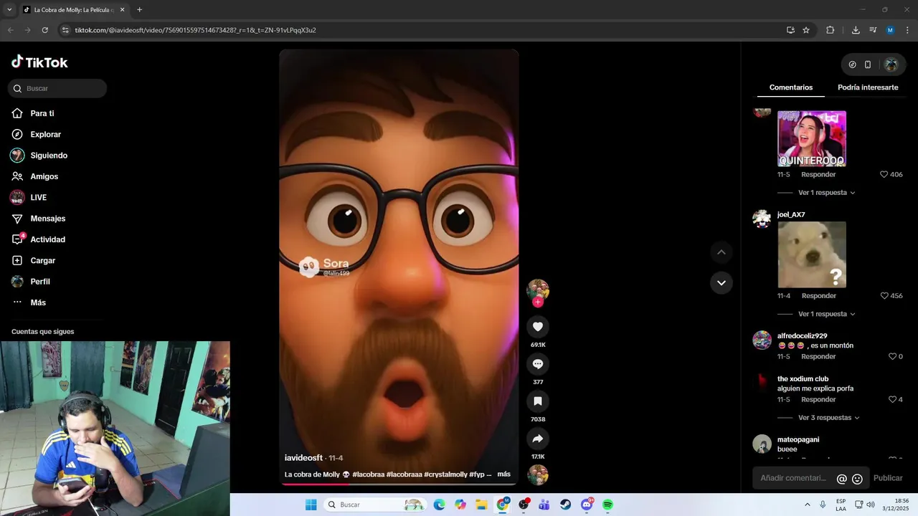
Task: Go to previous video with up arrow
Action: (721, 252)
